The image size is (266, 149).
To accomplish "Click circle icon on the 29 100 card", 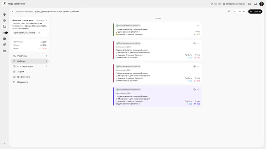I will coord(194,43).
